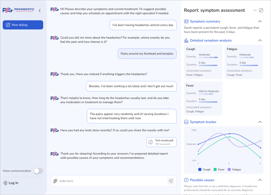
Task: Collapse the Symptom summary section
Action: (x=260, y=22)
